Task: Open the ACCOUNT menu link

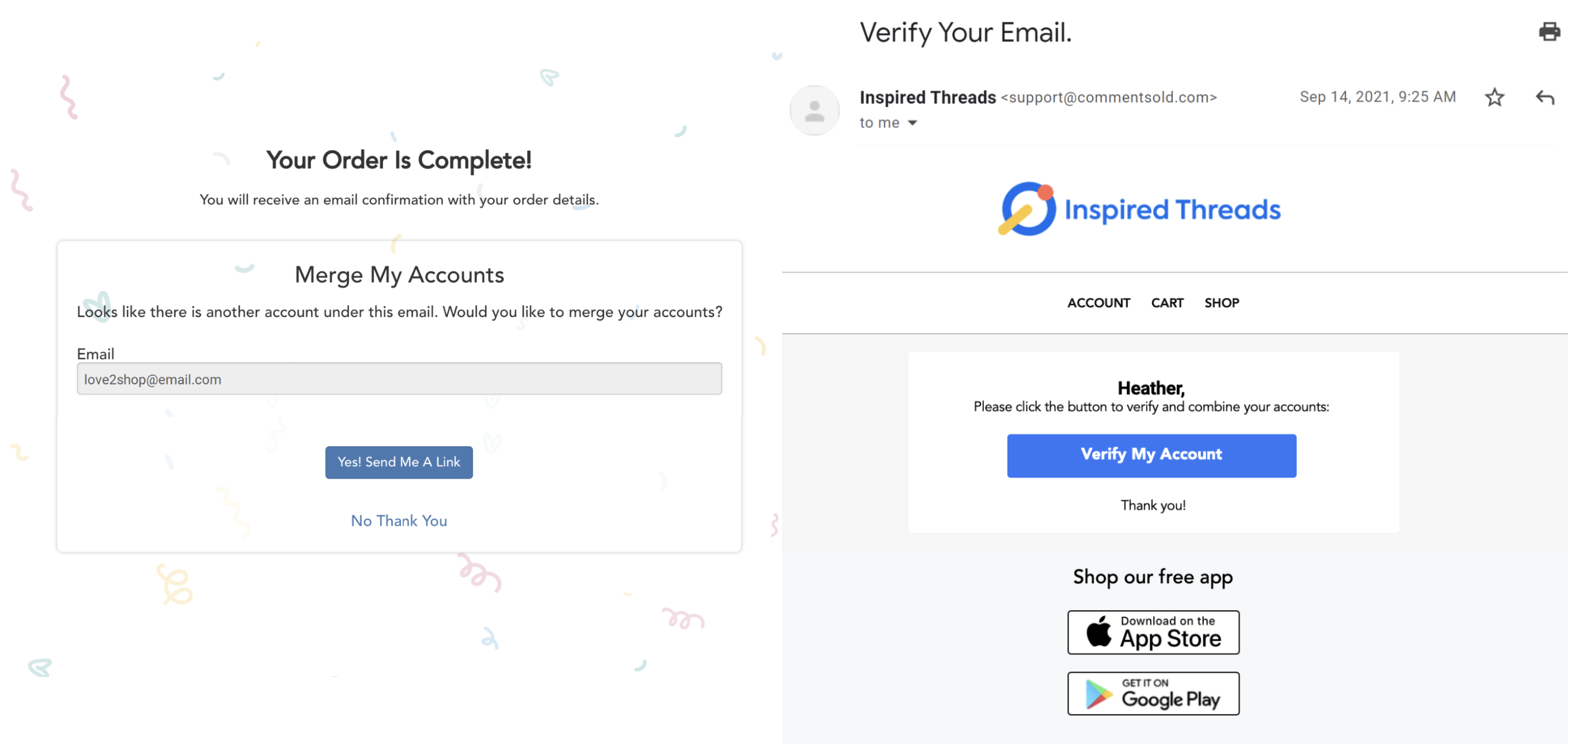Action: pos(1098,303)
